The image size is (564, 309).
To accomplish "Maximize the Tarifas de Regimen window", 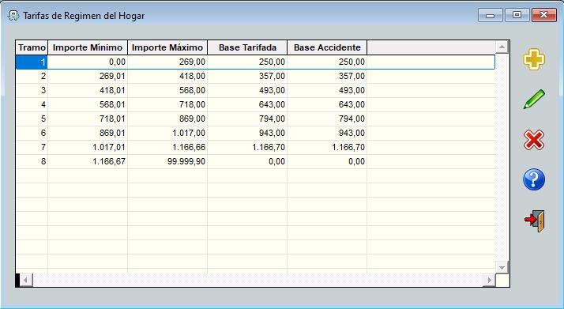I will pyautogui.click(x=517, y=15).
